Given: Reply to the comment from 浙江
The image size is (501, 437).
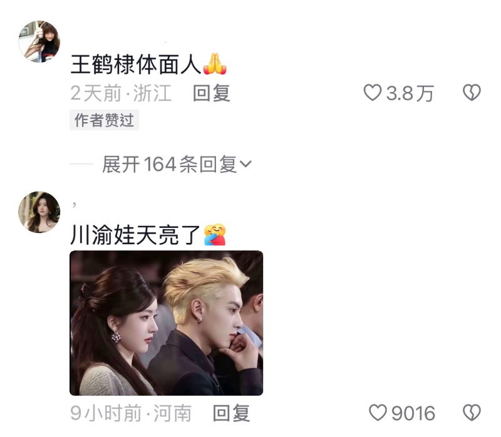Looking at the screenshot, I should point(212,93).
